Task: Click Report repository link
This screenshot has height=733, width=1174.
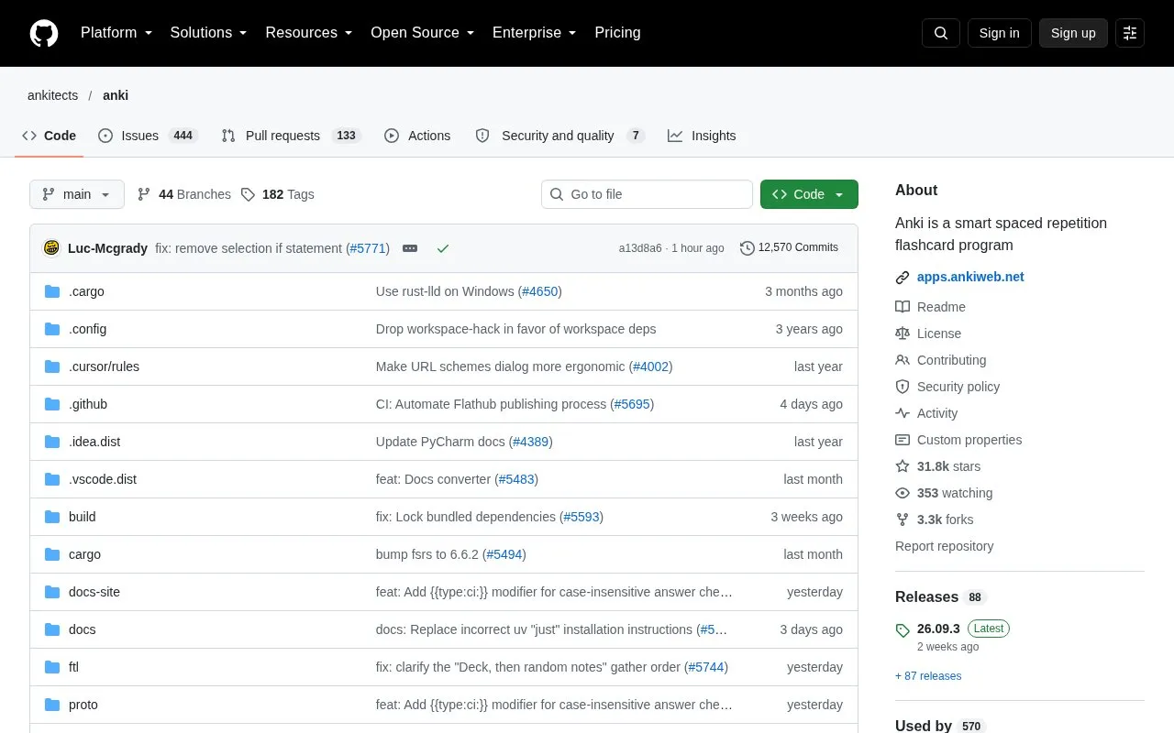Action: 944,546
